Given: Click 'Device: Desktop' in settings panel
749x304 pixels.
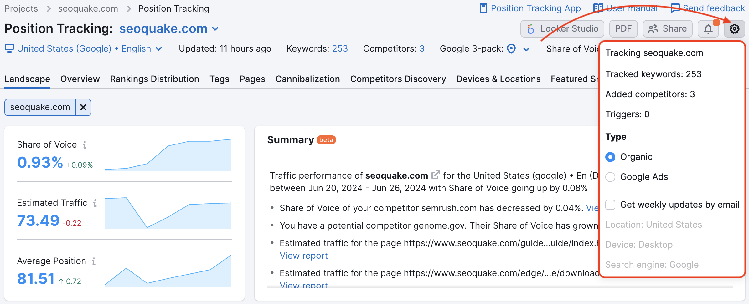Looking at the screenshot, I should (639, 245).
